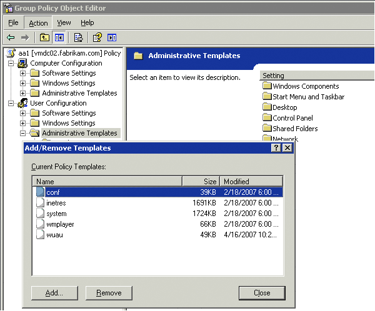Image resolution: width=375 pixels, height=311 pixels.
Task: Select Administrative Templates under User Configuration
Action: pos(79,133)
